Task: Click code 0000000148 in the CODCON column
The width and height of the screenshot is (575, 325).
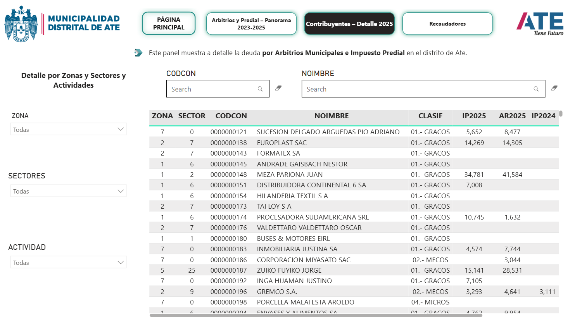Action: 229,175
